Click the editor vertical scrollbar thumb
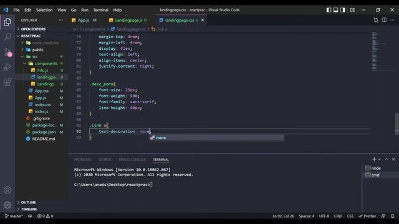Viewport: 399px width, 224px height. [397, 124]
